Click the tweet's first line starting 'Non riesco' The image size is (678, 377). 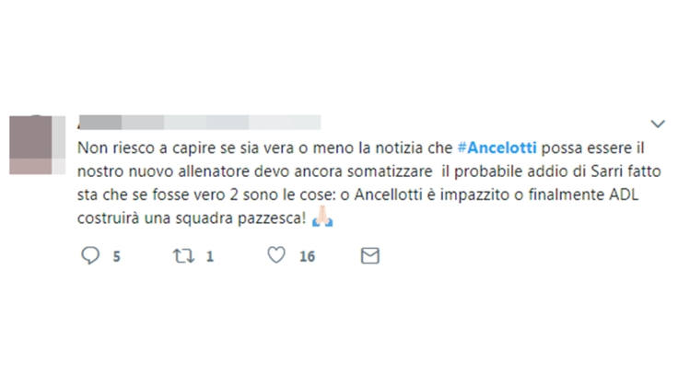[360, 148]
